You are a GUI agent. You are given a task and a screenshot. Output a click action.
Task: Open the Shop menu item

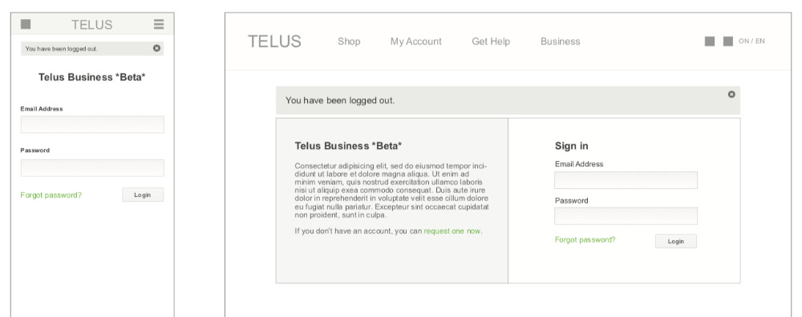pyautogui.click(x=349, y=42)
